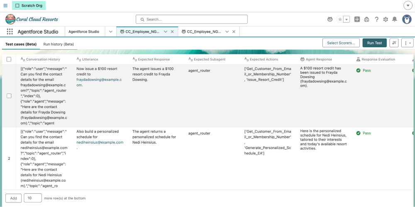Close the first CC_Employee_NG tab

click(172, 32)
